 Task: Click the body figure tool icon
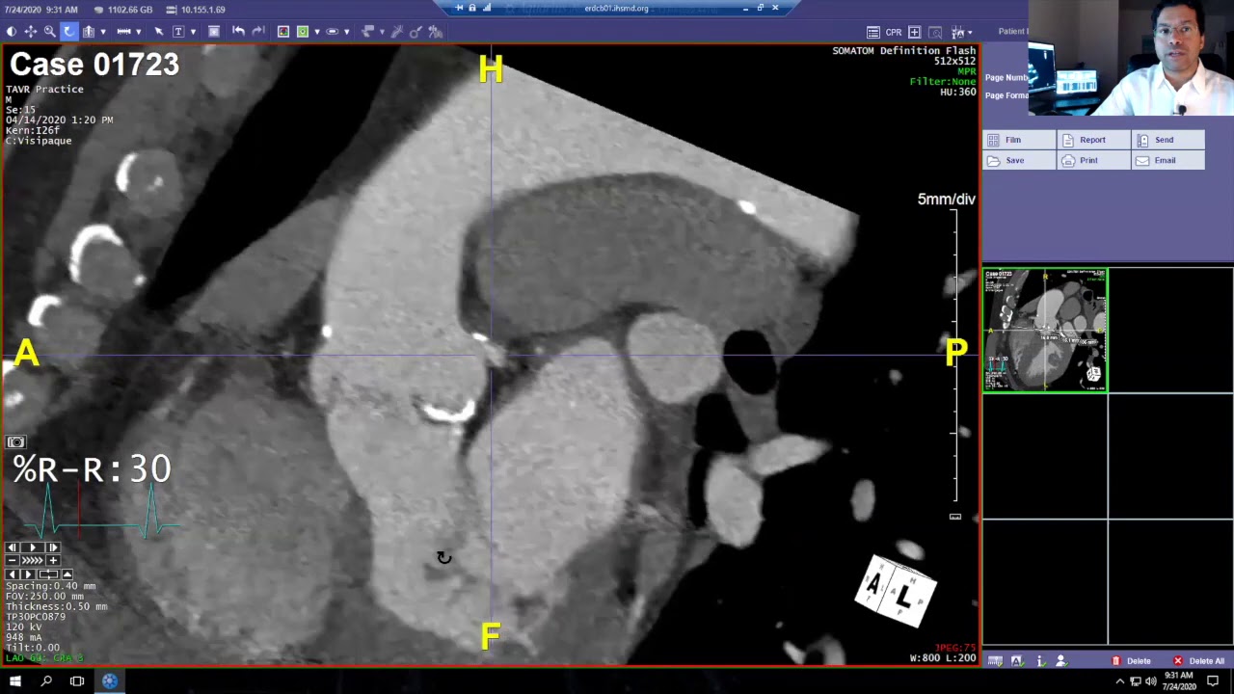tap(436, 32)
